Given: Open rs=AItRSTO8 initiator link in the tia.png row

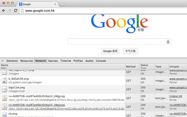Looking at the screenshot, I should coord(178,114).
